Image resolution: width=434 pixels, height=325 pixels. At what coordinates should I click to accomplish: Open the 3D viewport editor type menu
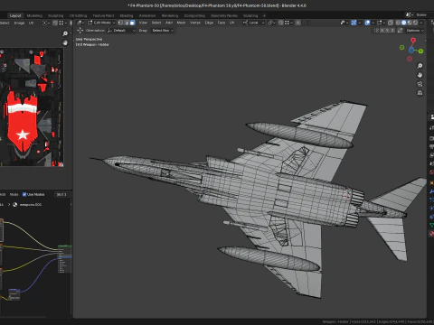(80, 23)
